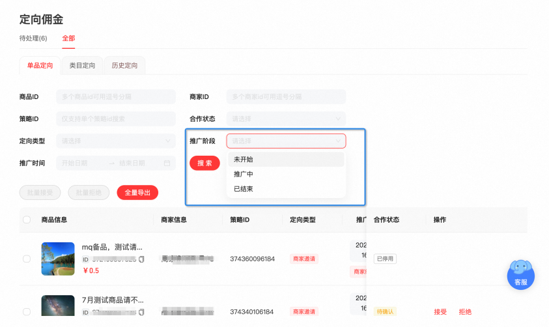Image resolution: width=549 pixels, height=327 pixels.
Task: Click the 商家信息 column header
Action: [174, 220]
